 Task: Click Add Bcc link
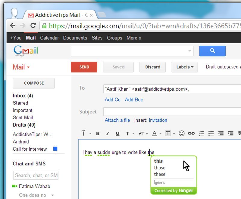click(134, 100)
